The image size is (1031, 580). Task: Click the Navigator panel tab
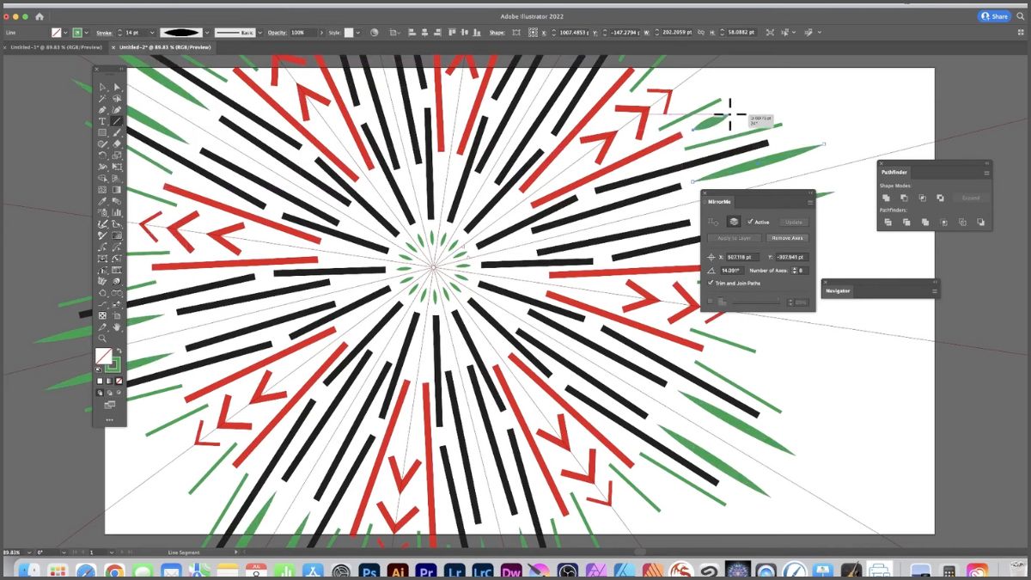838,291
